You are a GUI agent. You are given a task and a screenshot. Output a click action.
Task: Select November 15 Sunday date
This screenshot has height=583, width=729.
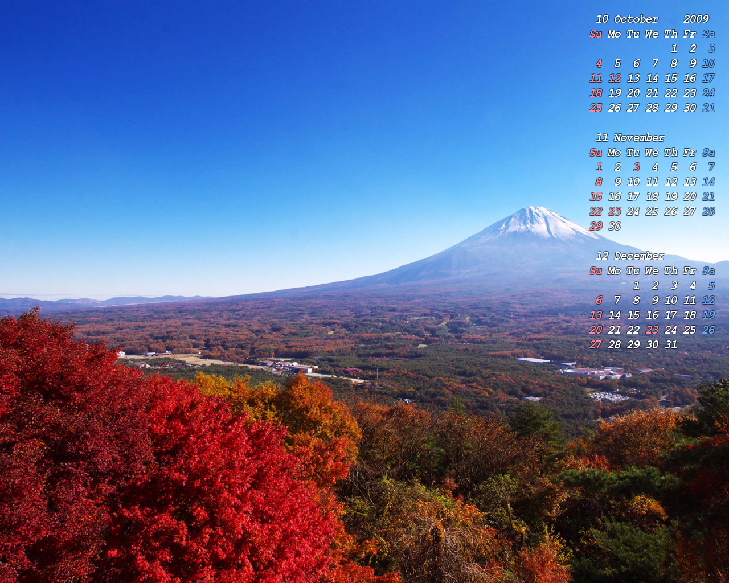[596, 197]
